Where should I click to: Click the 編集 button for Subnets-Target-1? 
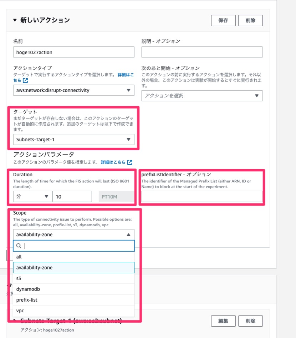[223, 321]
